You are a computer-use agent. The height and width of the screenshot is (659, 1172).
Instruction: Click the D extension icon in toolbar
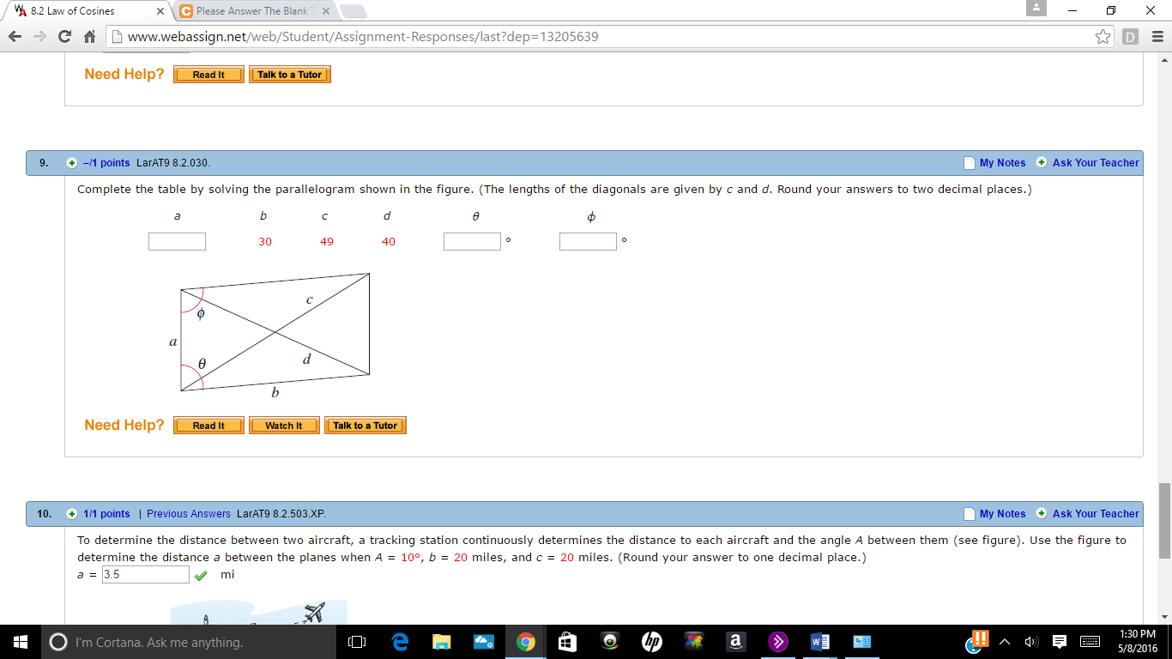[x=1130, y=37]
